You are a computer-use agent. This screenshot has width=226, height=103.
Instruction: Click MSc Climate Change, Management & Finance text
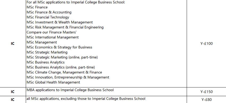pyautogui.click(x=64, y=72)
